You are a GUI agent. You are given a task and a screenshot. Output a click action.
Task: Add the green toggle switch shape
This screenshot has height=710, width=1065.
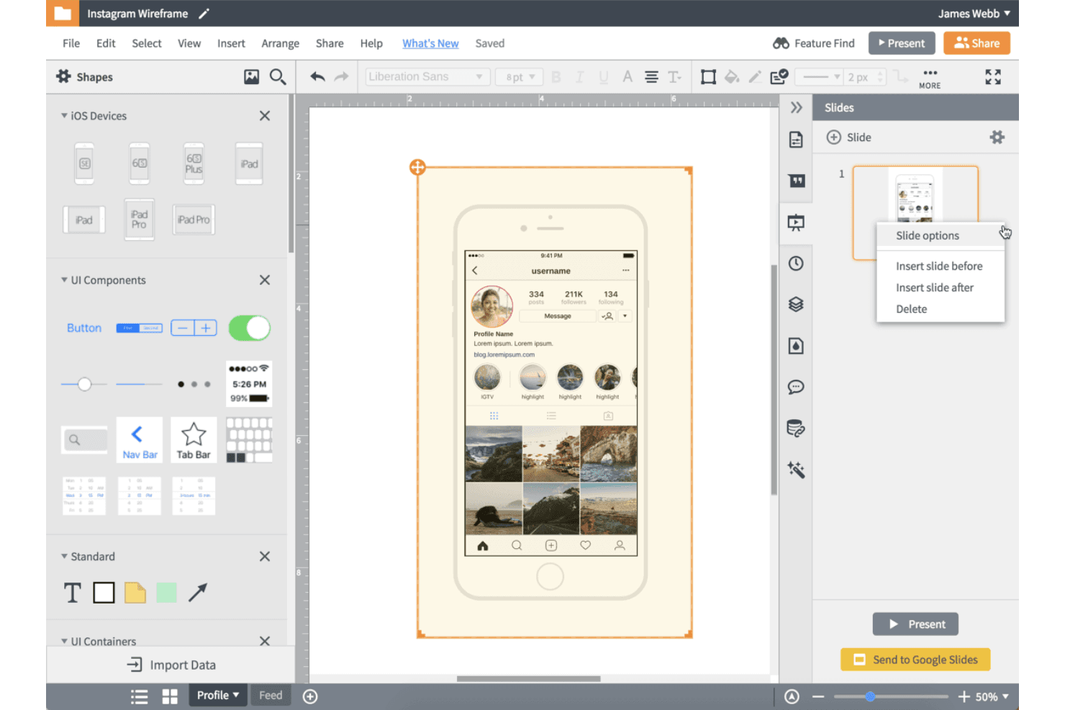(249, 328)
